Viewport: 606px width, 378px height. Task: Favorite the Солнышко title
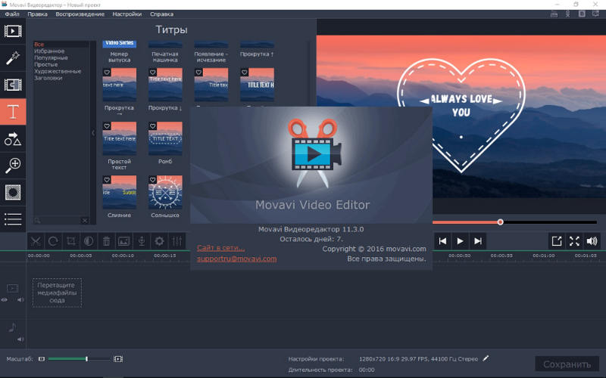click(x=153, y=180)
